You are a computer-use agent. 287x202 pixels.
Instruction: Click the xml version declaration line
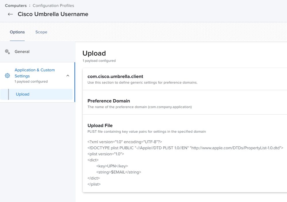tap(125, 142)
